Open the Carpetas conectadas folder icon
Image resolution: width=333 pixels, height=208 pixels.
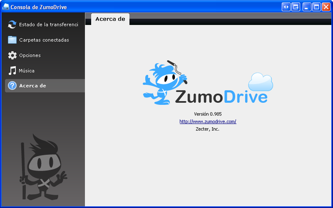click(12, 40)
